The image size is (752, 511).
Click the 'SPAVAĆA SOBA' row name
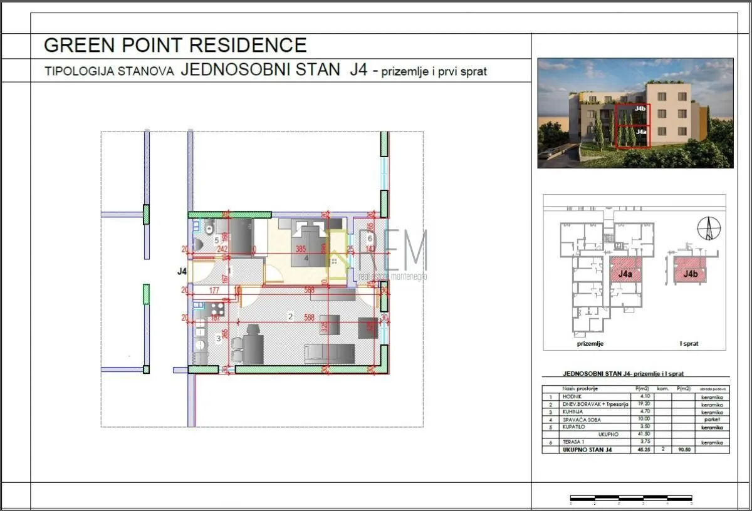(x=582, y=420)
